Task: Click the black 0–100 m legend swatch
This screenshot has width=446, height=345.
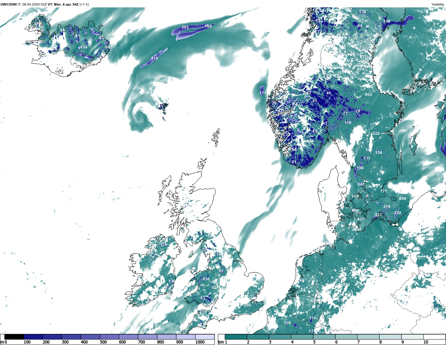Action: (x=14, y=337)
